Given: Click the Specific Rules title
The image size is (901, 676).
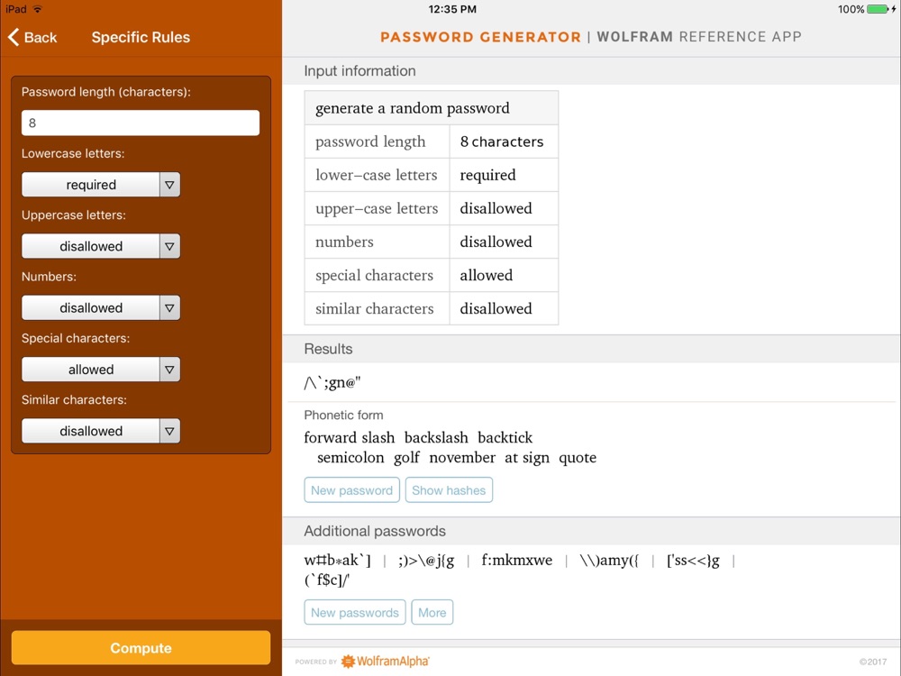Looking at the screenshot, I should (x=141, y=37).
